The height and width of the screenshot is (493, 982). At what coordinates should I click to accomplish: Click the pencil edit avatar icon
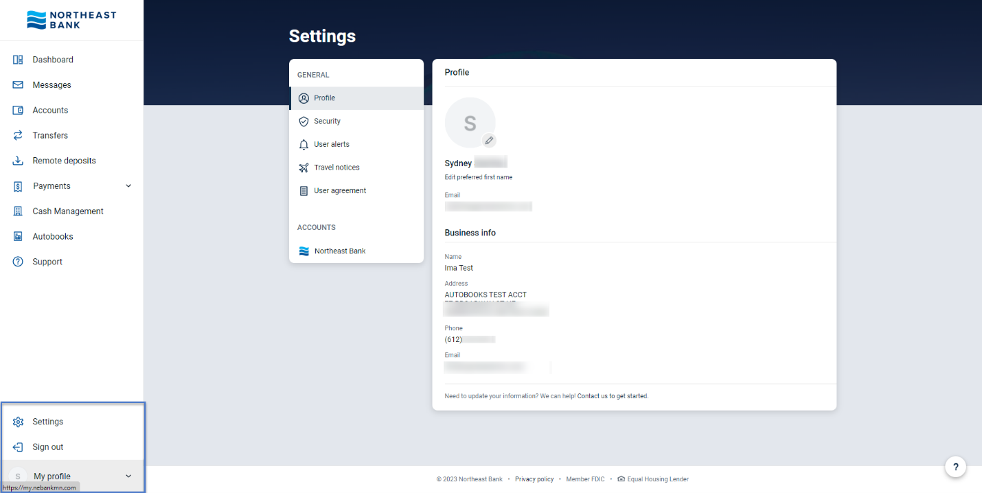tap(489, 141)
